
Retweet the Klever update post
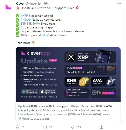click(x=45, y=127)
